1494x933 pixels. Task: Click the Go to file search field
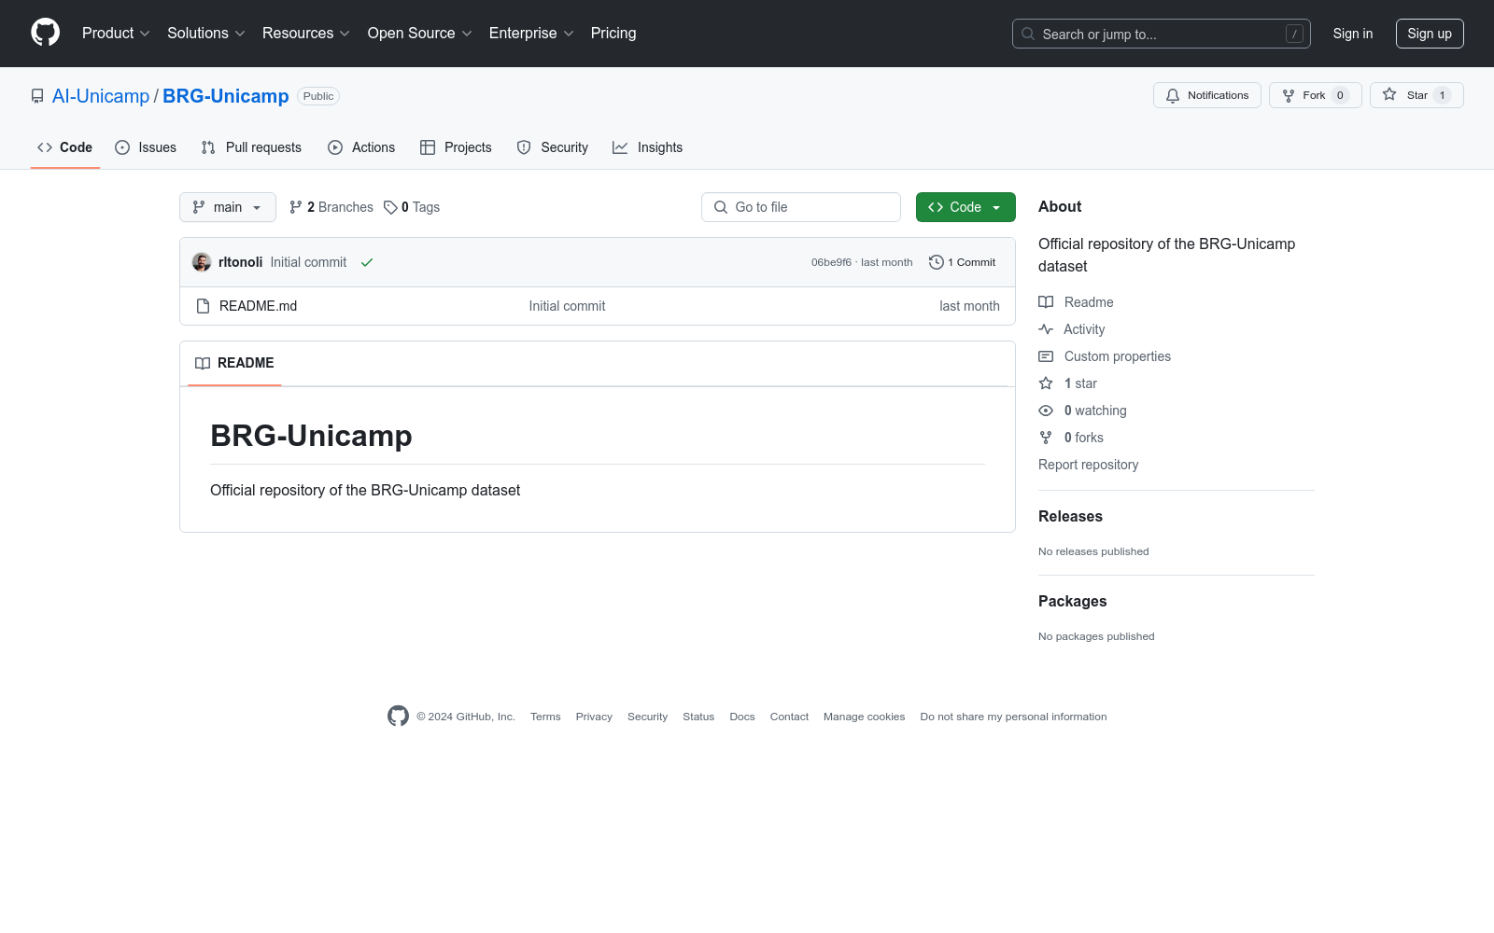click(801, 207)
